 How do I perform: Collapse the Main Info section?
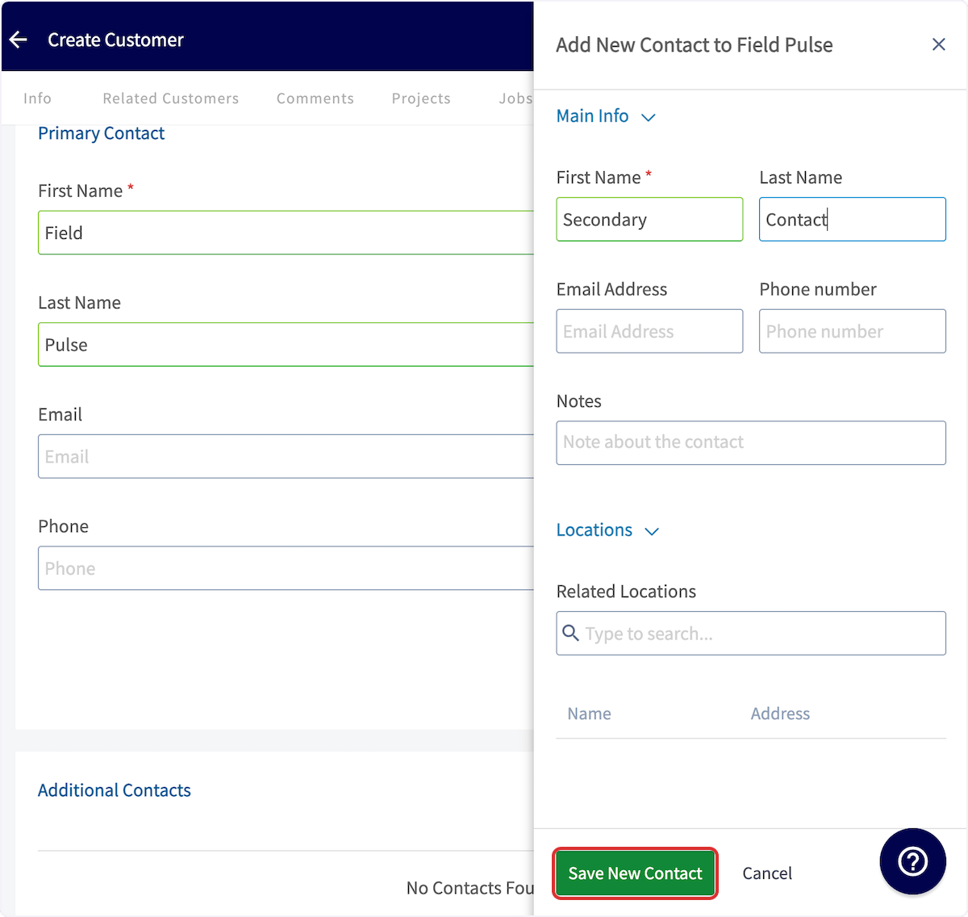[606, 116]
